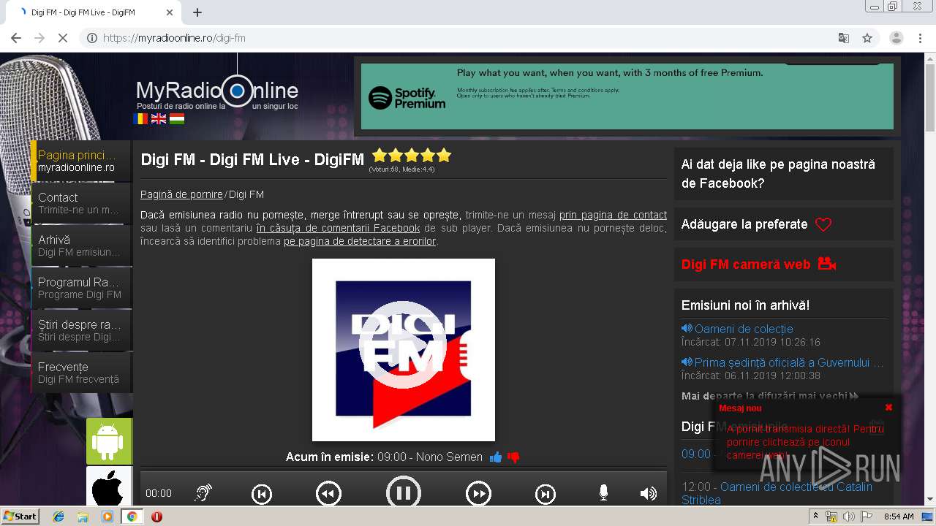Screen dimensions: 936x526
Task: Click the Digi FM station logo image
Action: [404, 350]
